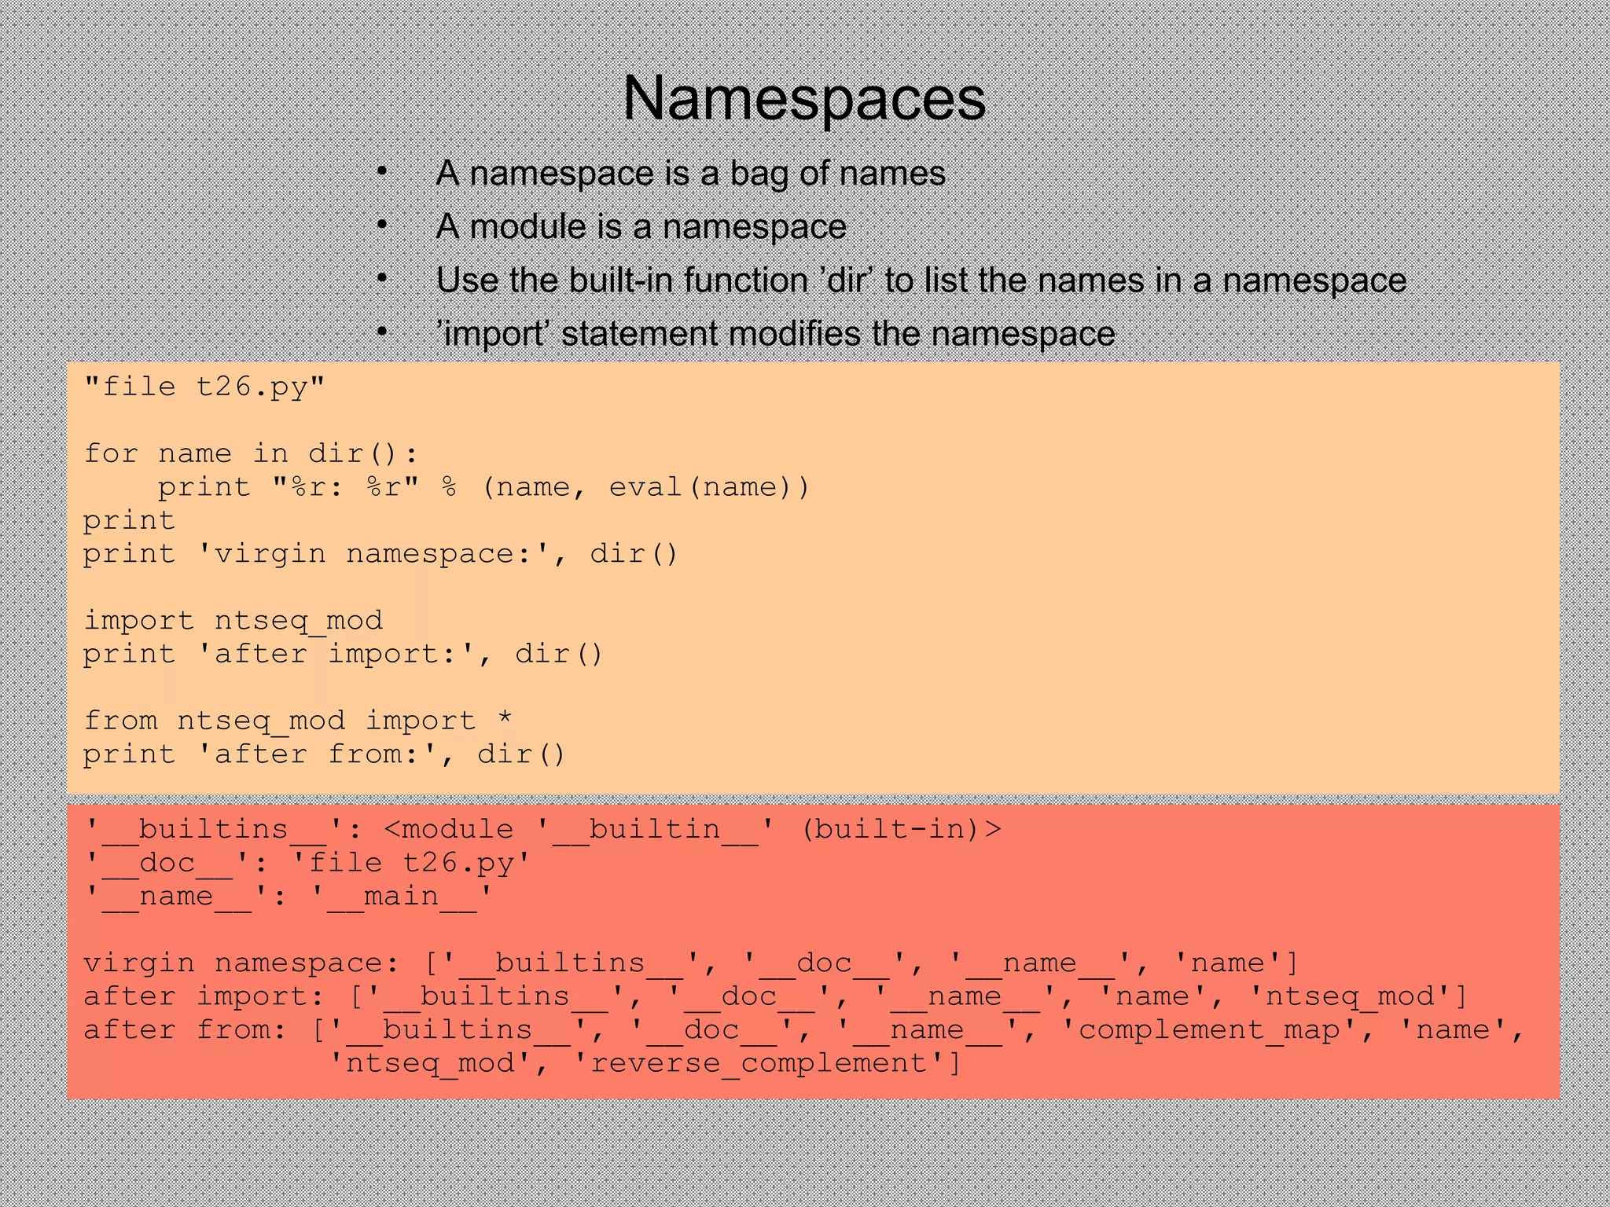Click output line "'__name__': '__main__'"
This screenshot has width=1610, height=1207.
[x=289, y=897]
